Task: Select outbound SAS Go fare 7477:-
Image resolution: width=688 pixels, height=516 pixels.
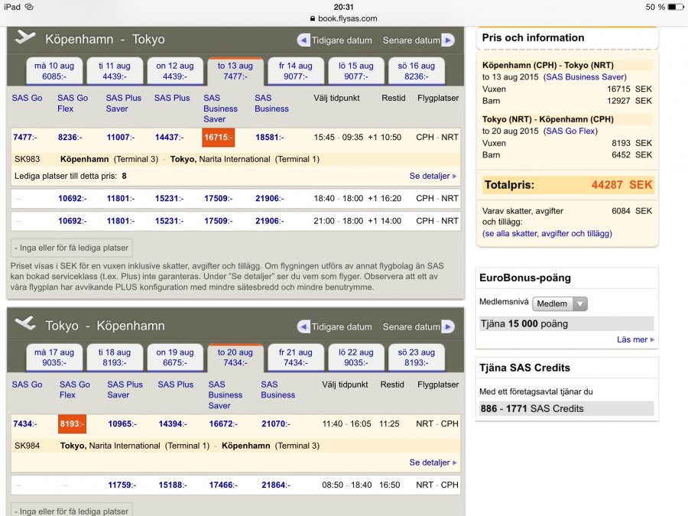Action: (25, 138)
